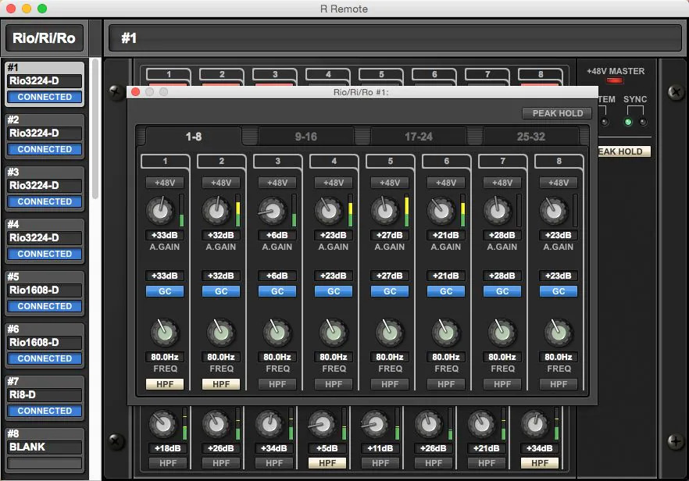
Task: Toggle GC gain compensation on channel 4
Action: tap(334, 291)
